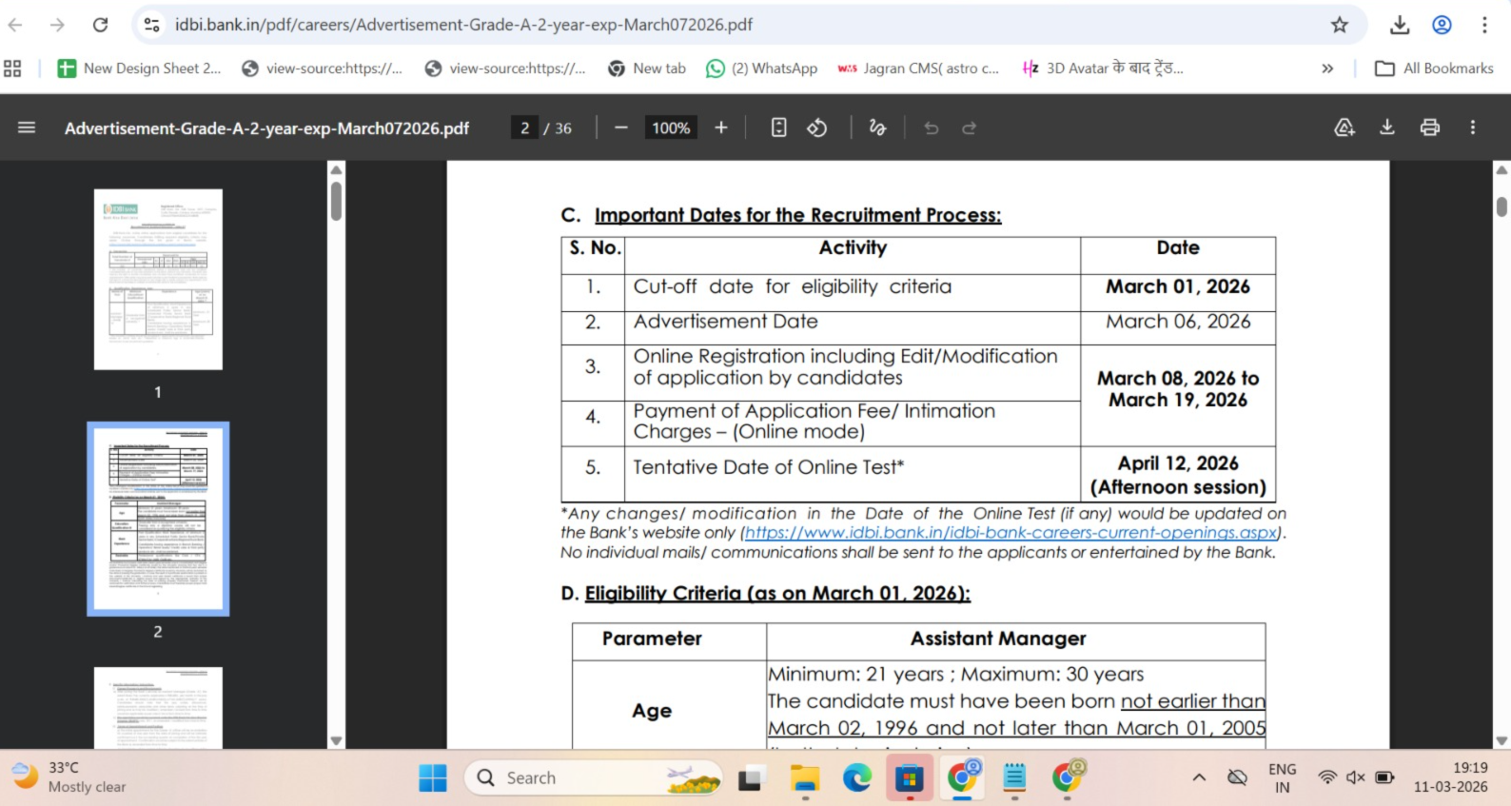Viewport: 1511px width, 806px height.
Task: Open Microsoft Store from taskbar
Action: click(x=910, y=778)
